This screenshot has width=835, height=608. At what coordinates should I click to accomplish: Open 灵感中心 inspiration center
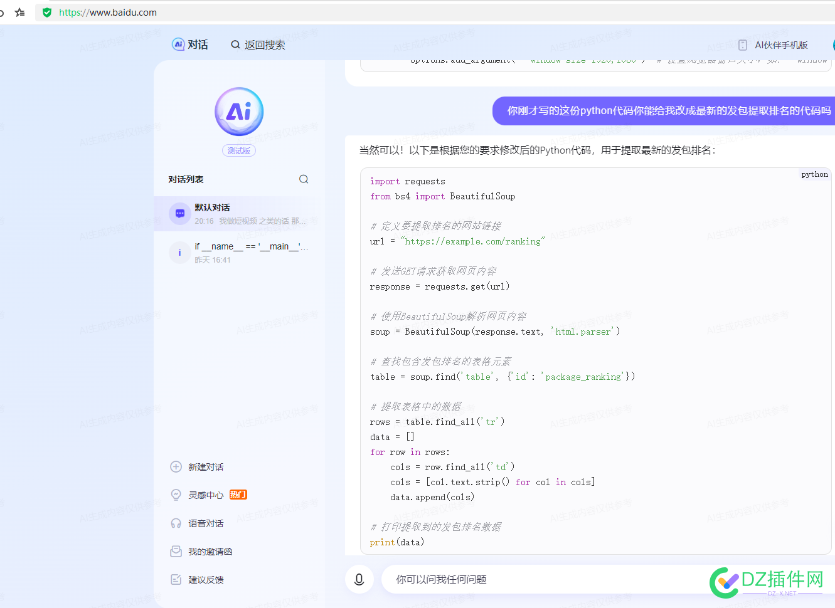tap(206, 495)
